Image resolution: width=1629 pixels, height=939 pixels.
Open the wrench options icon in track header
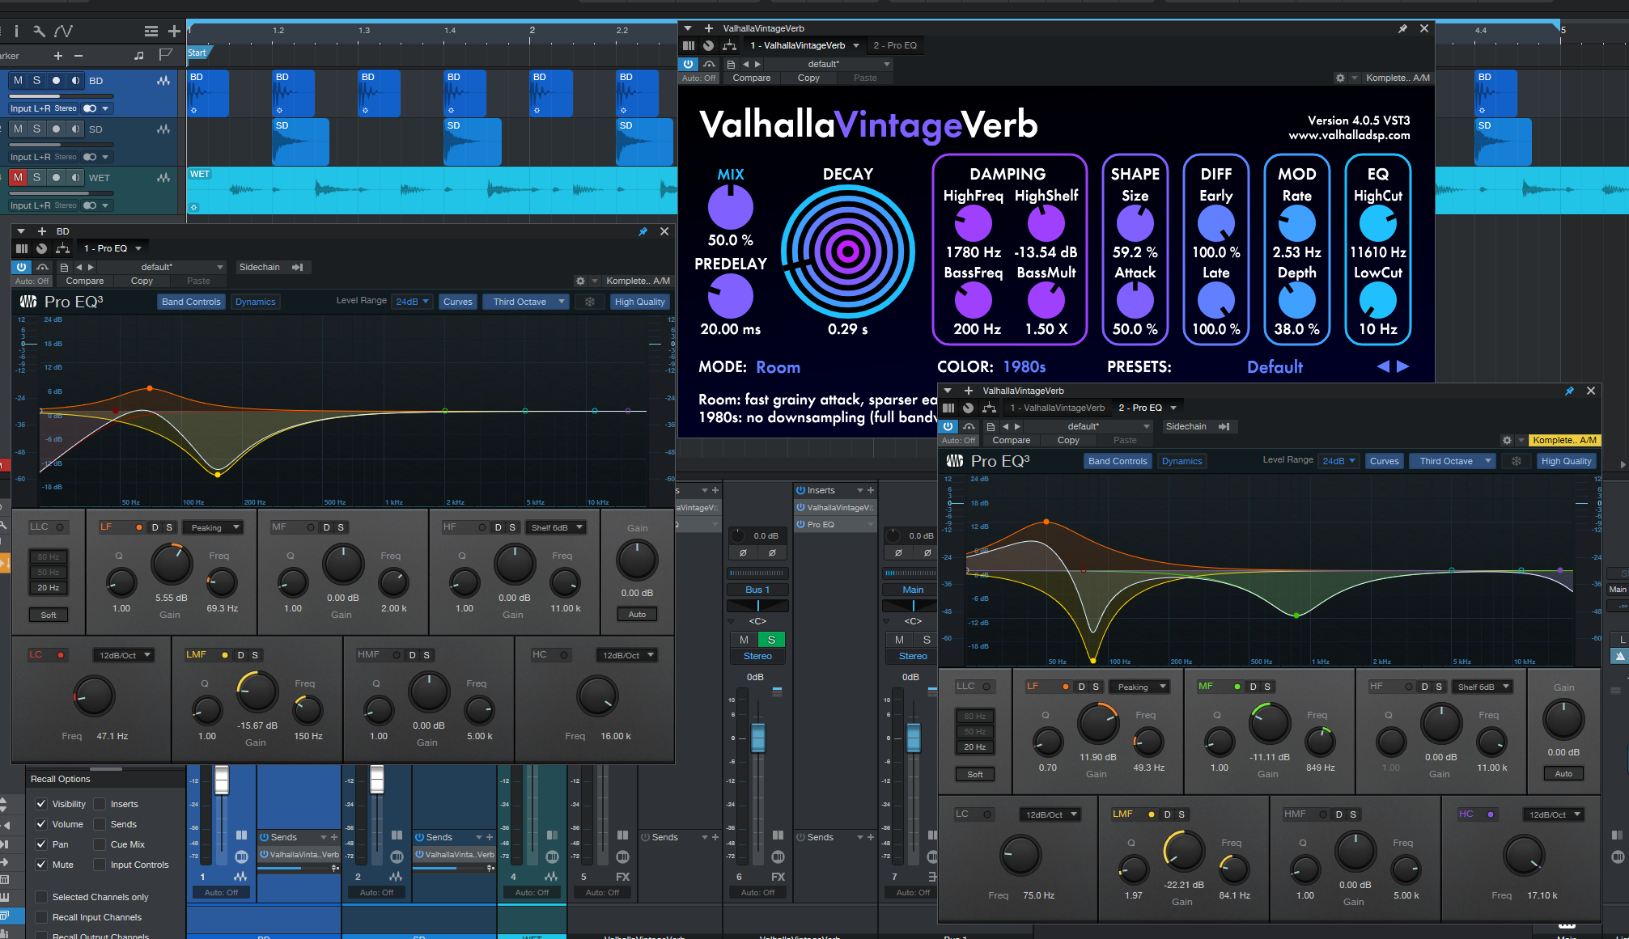[39, 32]
